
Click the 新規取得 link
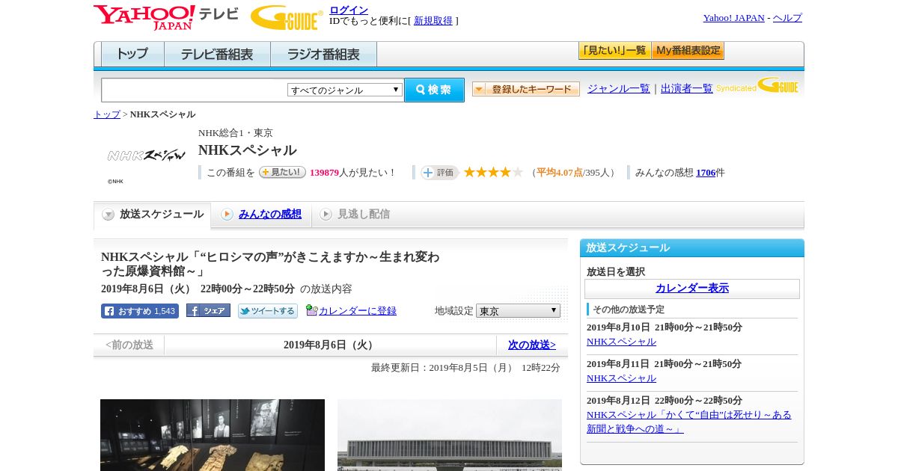(433, 21)
